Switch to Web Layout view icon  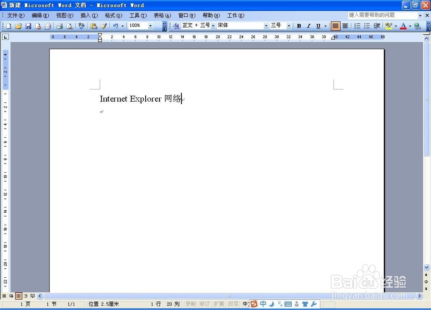click(x=11, y=296)
